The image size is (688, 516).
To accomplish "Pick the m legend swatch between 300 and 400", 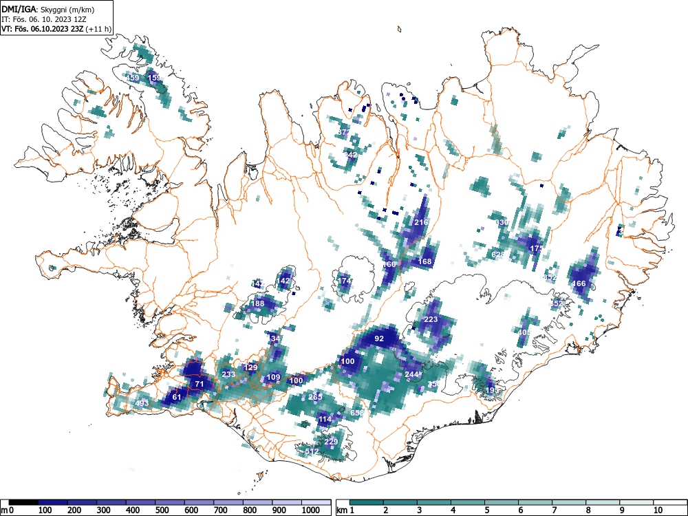I will 111,502.
